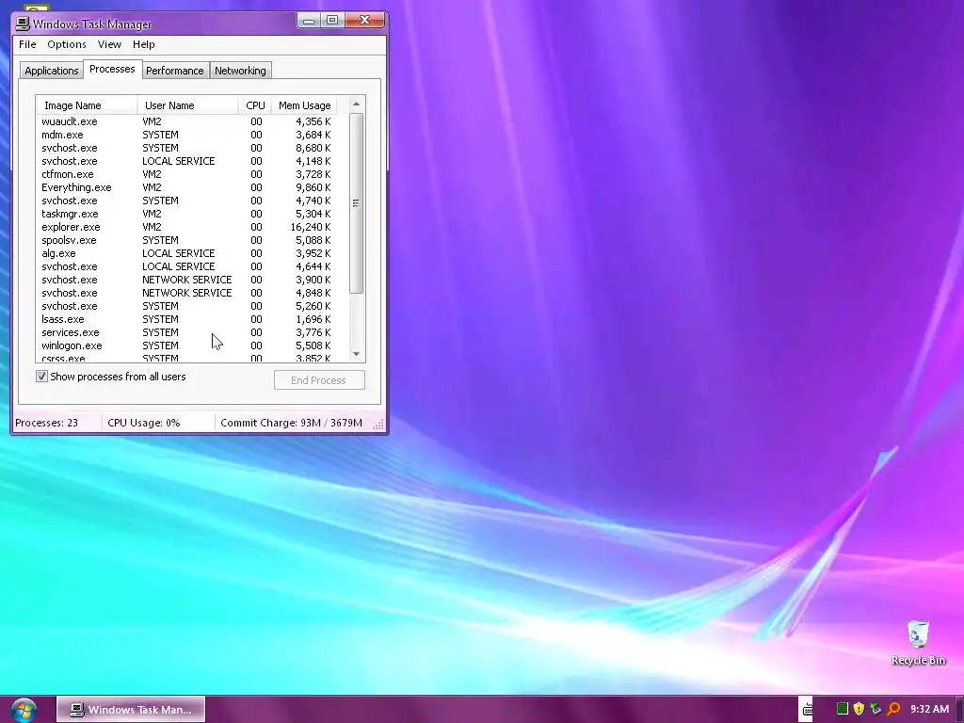Image resolution: width=964 pixels, height=723 pixels.
Task: Open the orange Everything search tray icon
Action: [893, 709]
